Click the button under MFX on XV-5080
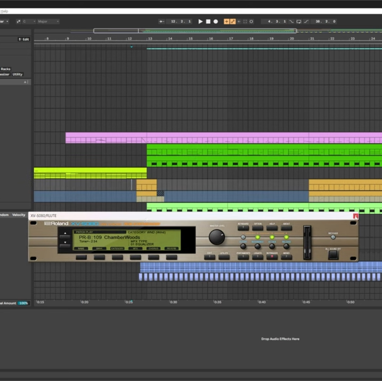The width and height of the screenshot is (382, 381). point(135,257)
